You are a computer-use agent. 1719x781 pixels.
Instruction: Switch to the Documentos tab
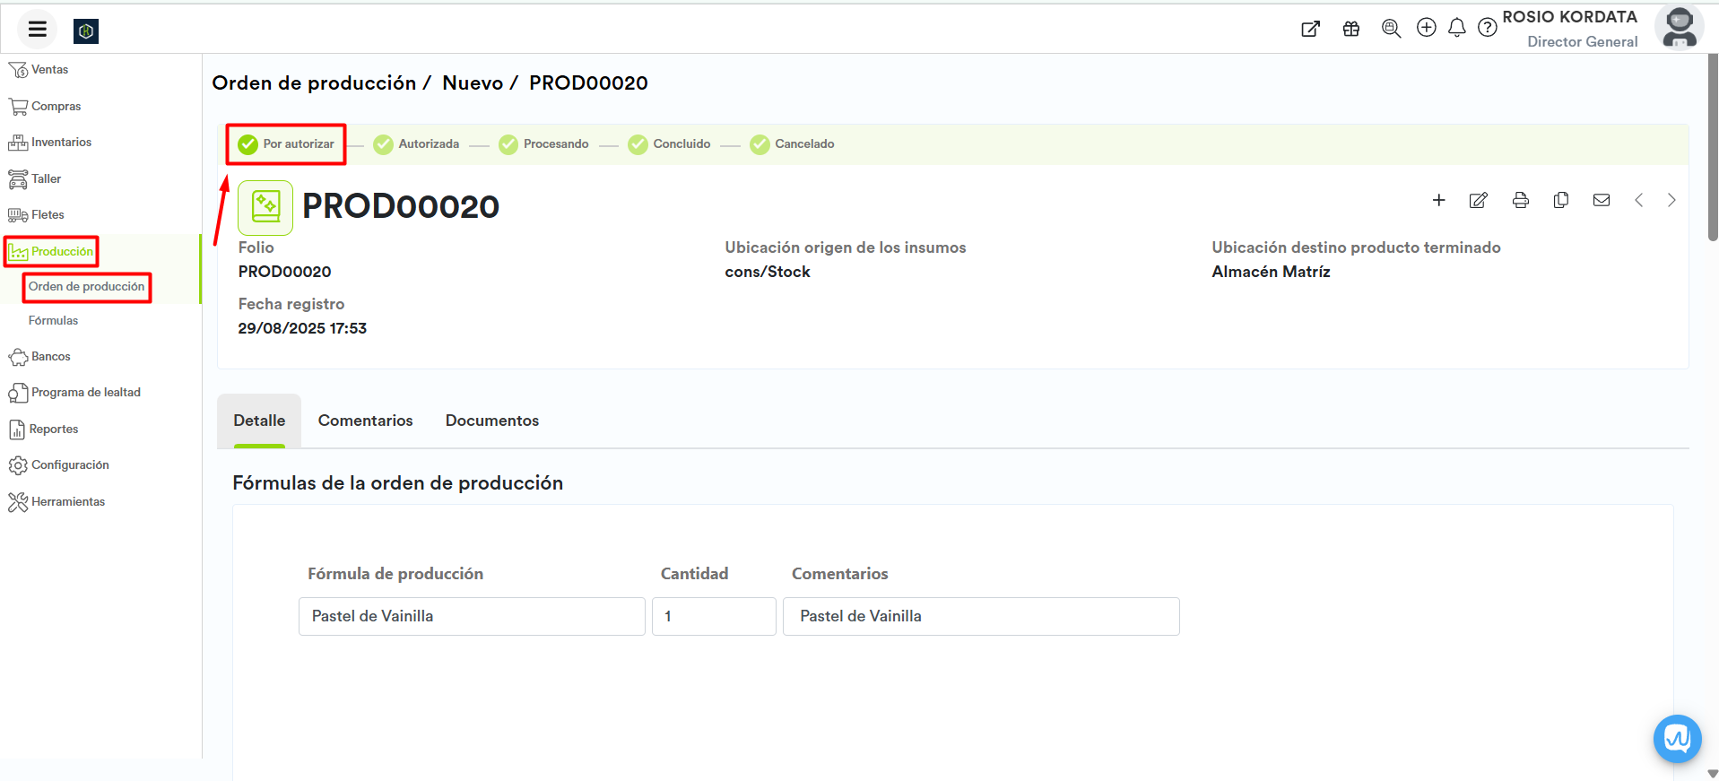pyautogui.click(x=491, y=421)
